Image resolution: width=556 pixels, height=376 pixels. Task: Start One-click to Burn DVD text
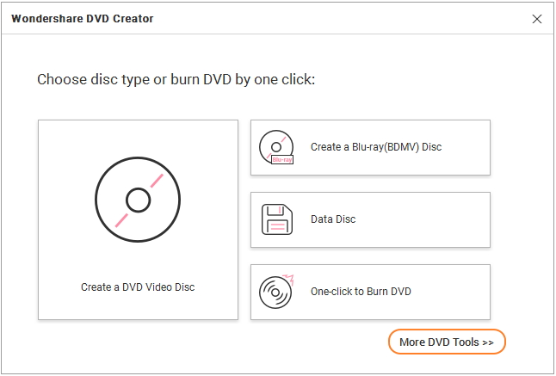[361, 292]
